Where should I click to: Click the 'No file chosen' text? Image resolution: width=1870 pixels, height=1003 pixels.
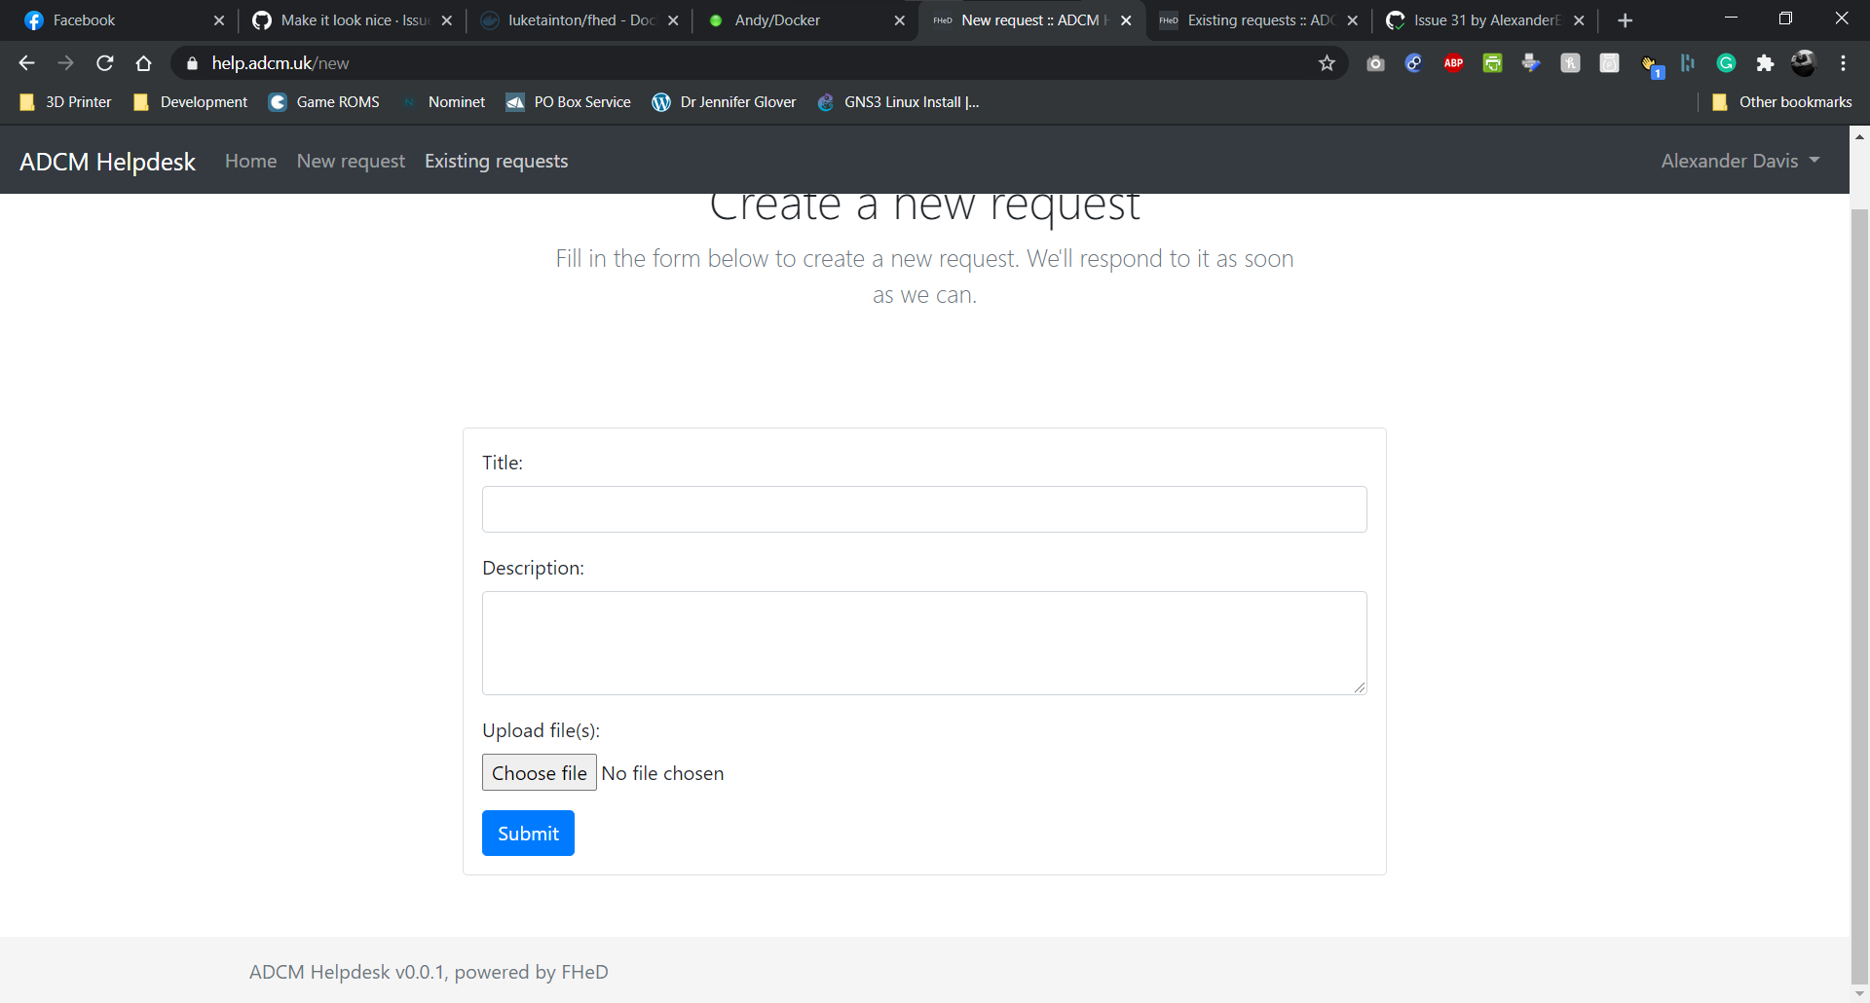(662, 773)
